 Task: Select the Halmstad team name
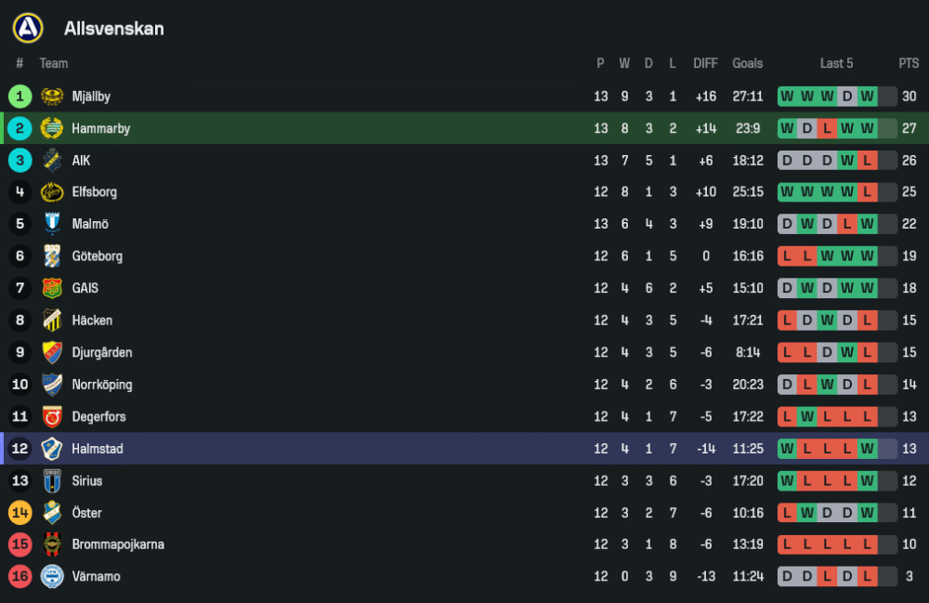click(98, 449)
